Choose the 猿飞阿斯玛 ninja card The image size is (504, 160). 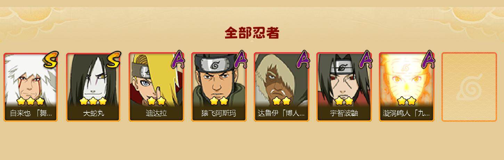pyautogui.click(x=219, y=87)
